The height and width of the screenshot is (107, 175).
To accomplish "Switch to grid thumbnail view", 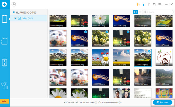I will 135,12.
